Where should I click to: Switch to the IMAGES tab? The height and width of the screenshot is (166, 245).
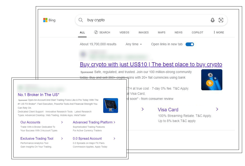143,32
